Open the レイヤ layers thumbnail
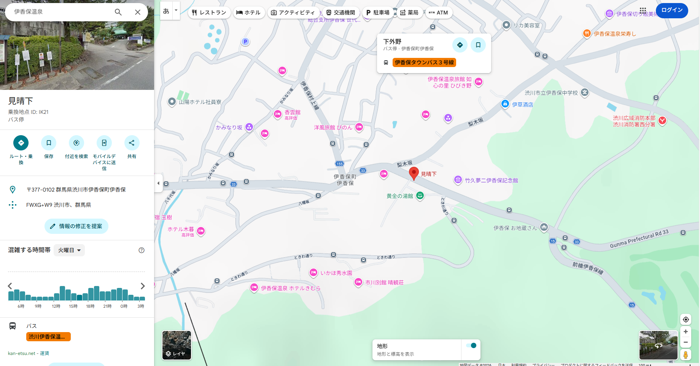700x366 pixels. tap(176, 345)
